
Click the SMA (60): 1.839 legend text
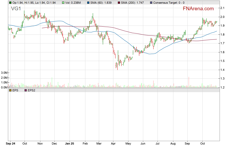tap(102, 3)
